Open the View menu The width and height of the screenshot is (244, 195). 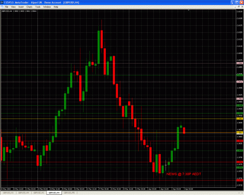[13, 7]
